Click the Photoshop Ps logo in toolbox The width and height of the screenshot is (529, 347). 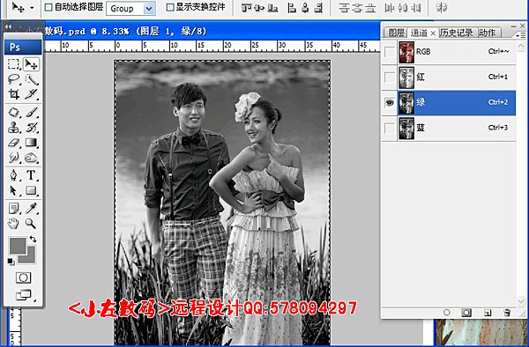point(23,48)
